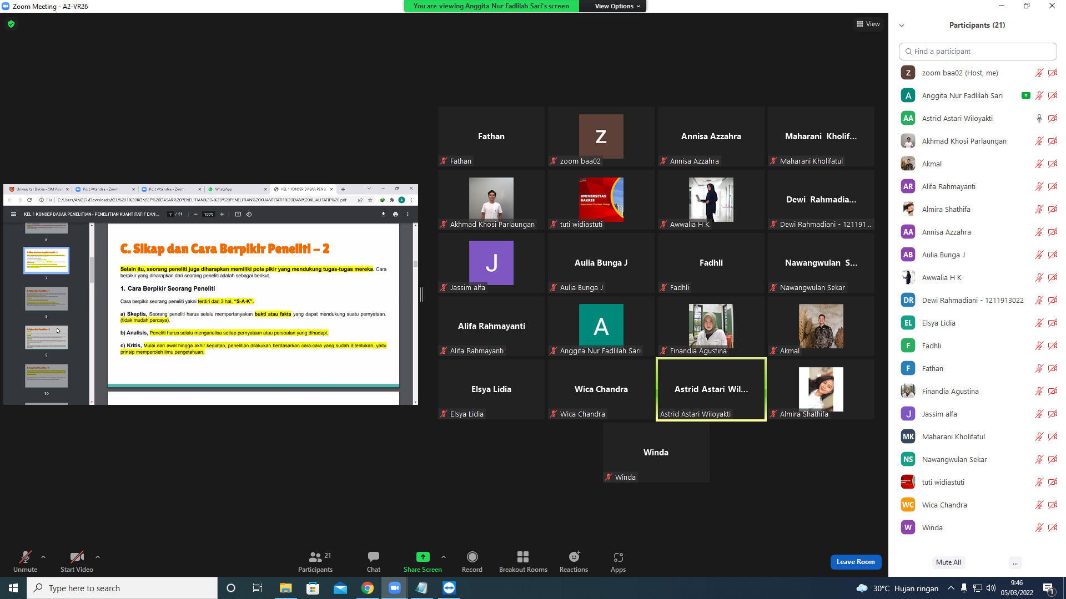The width and height of the screenshot is (1066, 599).
Task: Toggle mute icon for tuti widiastuti in list
Action: click(x=1039, y=482)
